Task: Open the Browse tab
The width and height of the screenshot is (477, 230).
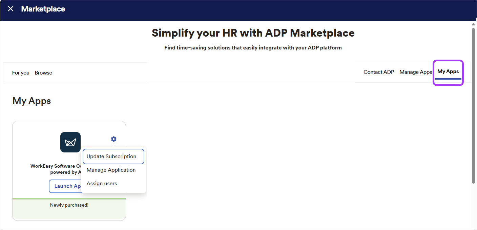Action: [x=43, y=73]
